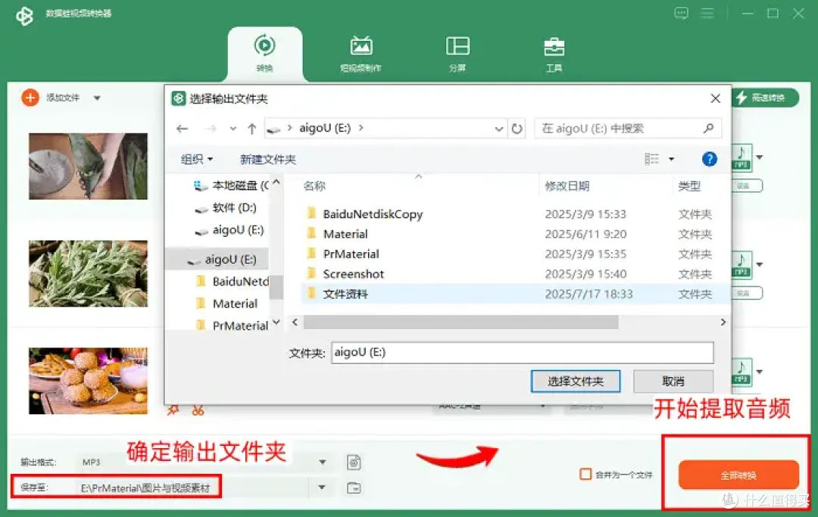818x517 pixels.
Task: Select the 文件资料 folder row
Action: (x=514, y=294)
